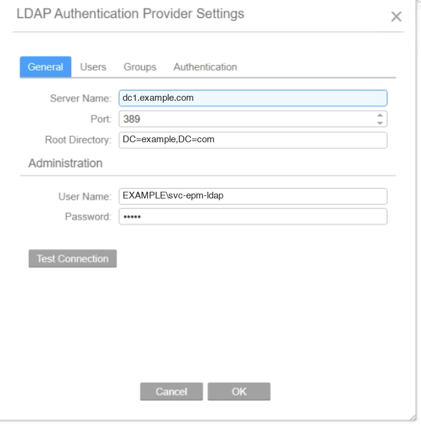
Task: Click the Port label
Action: point(101,119)
